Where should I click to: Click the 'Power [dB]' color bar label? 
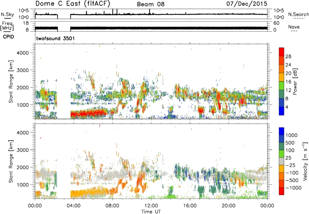[295, 82]
